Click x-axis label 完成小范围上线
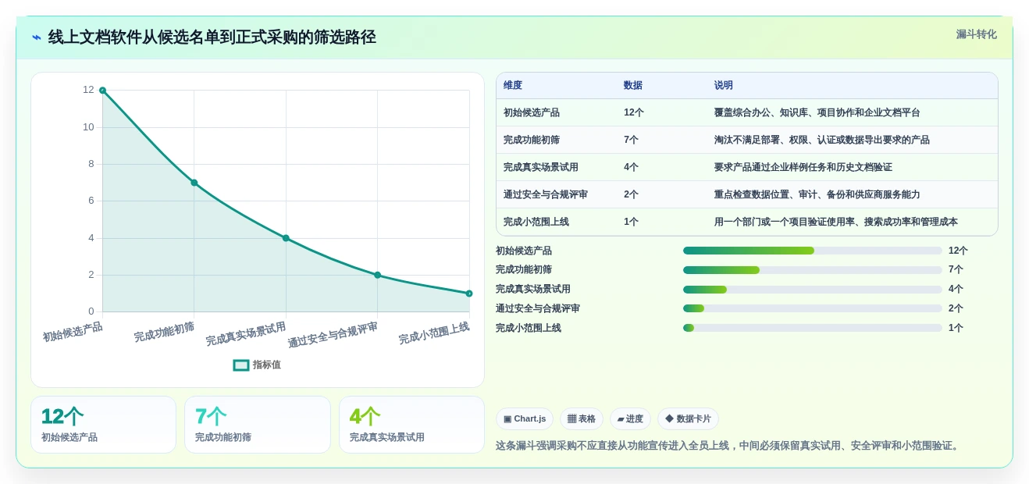This screenshot has height=484, width=1029. pos(434,333)
